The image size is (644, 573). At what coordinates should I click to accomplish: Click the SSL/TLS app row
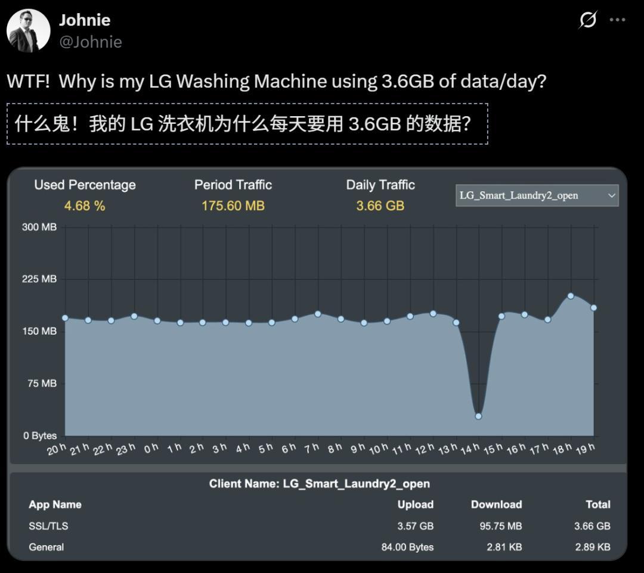(319, 526)
